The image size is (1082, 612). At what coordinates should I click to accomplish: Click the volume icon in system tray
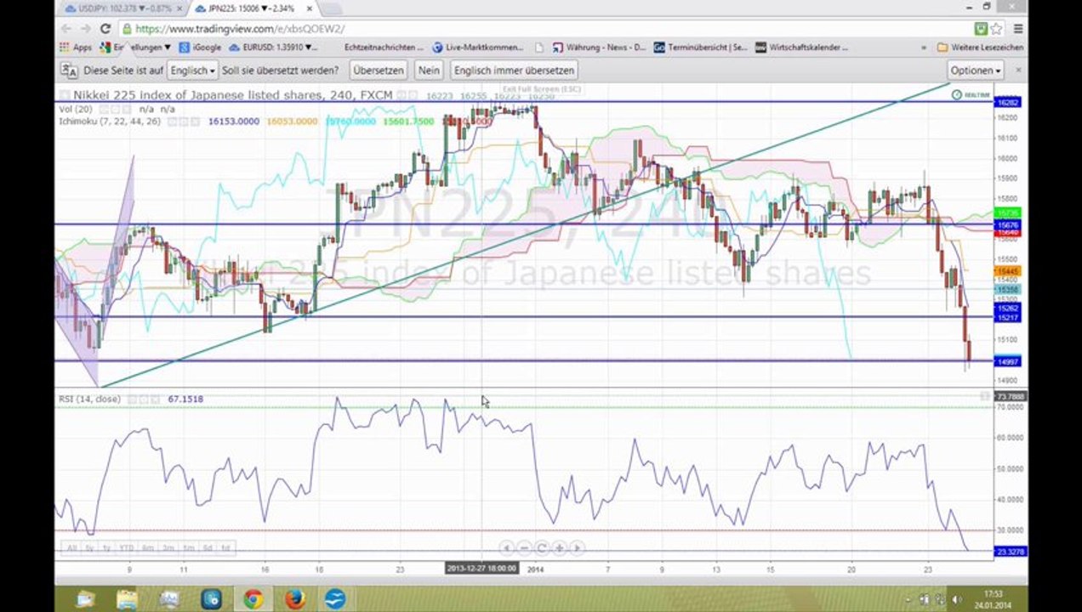tap(957, 600)
